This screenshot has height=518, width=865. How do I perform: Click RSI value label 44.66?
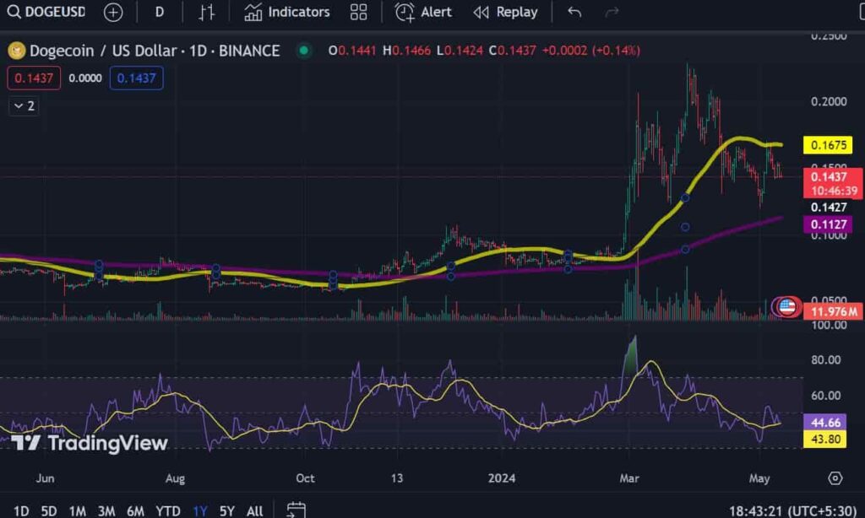825,423
